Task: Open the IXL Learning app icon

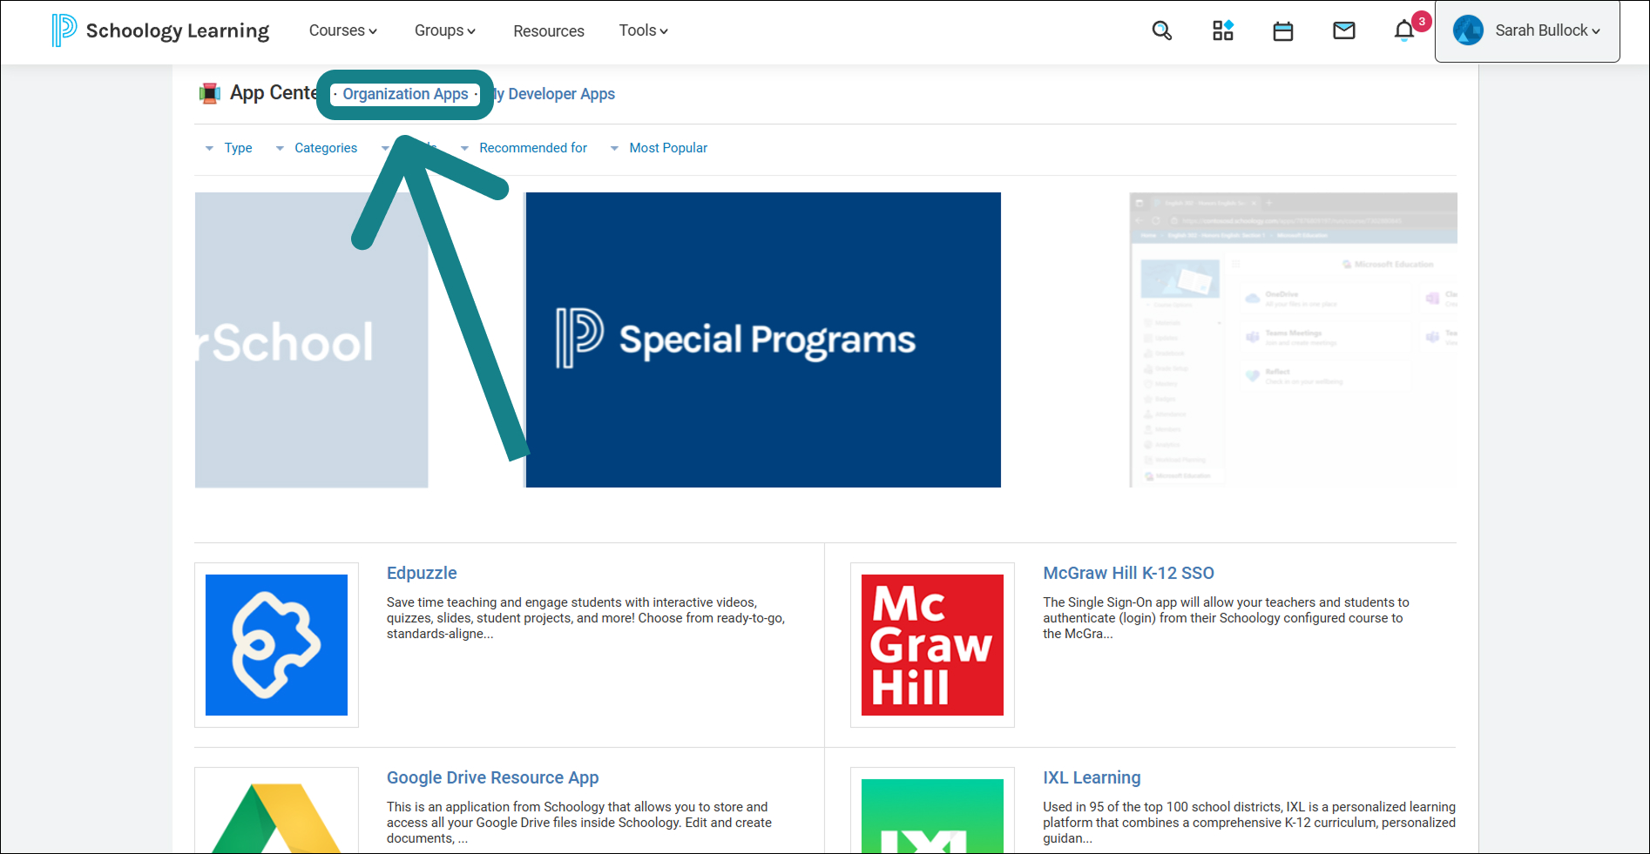Action: [x=932, y=817]
